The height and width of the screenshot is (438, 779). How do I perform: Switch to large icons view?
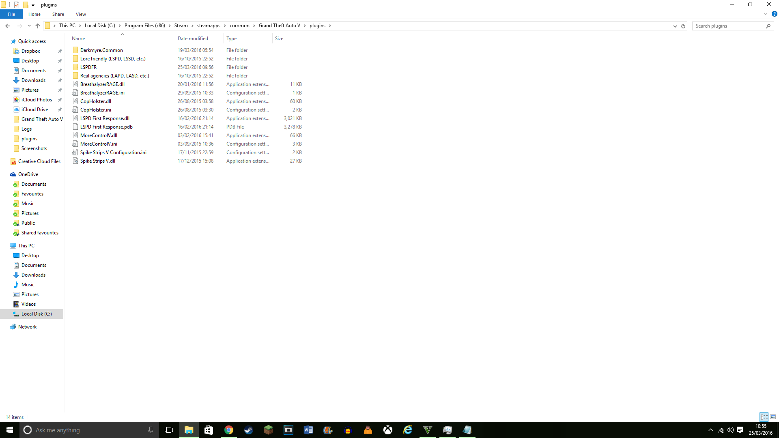pyautogui.click(x=773, y=417)
